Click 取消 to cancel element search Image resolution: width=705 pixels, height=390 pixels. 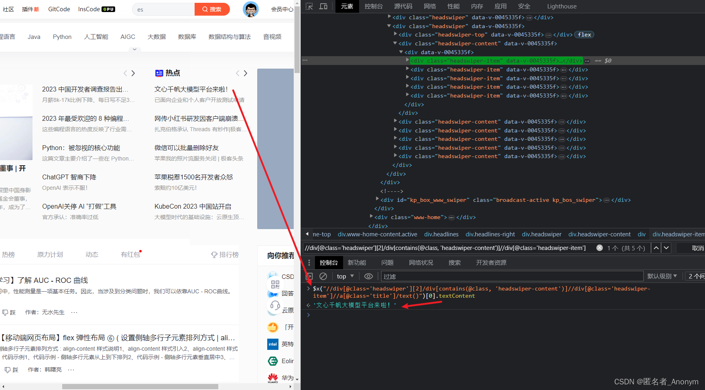(698, 248)
